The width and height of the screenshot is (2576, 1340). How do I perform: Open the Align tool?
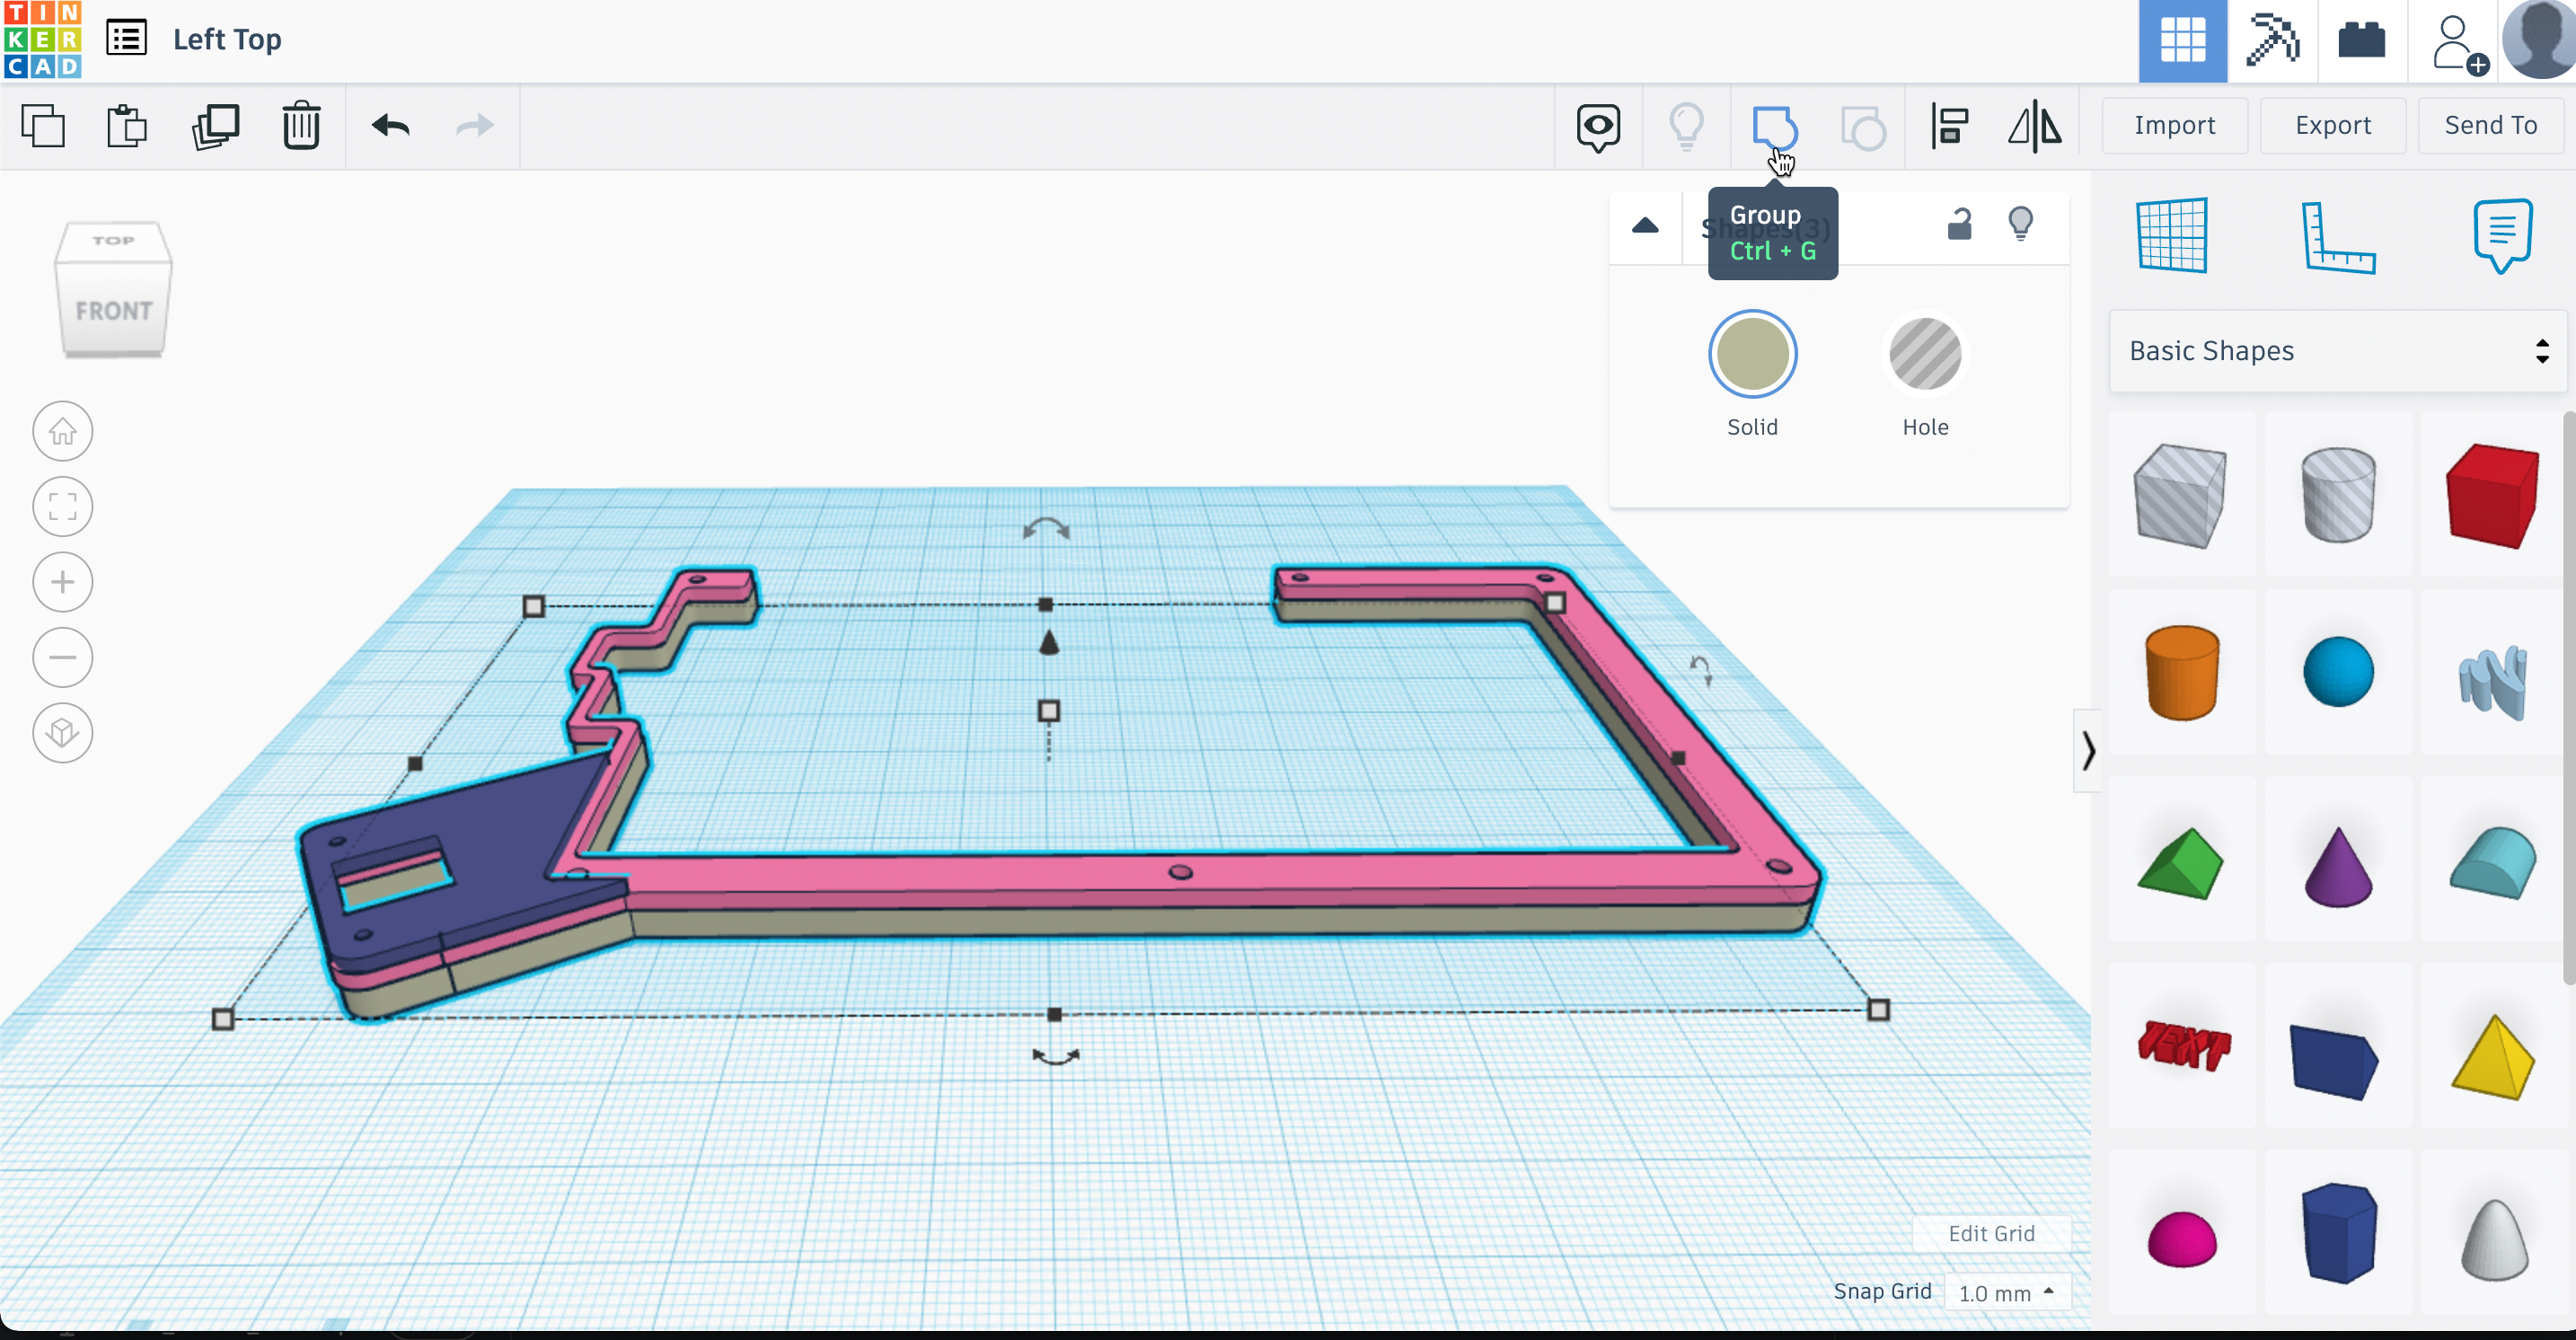(1949, 127)
